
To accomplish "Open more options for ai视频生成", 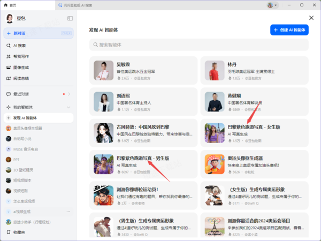I will tap(68, 212).
